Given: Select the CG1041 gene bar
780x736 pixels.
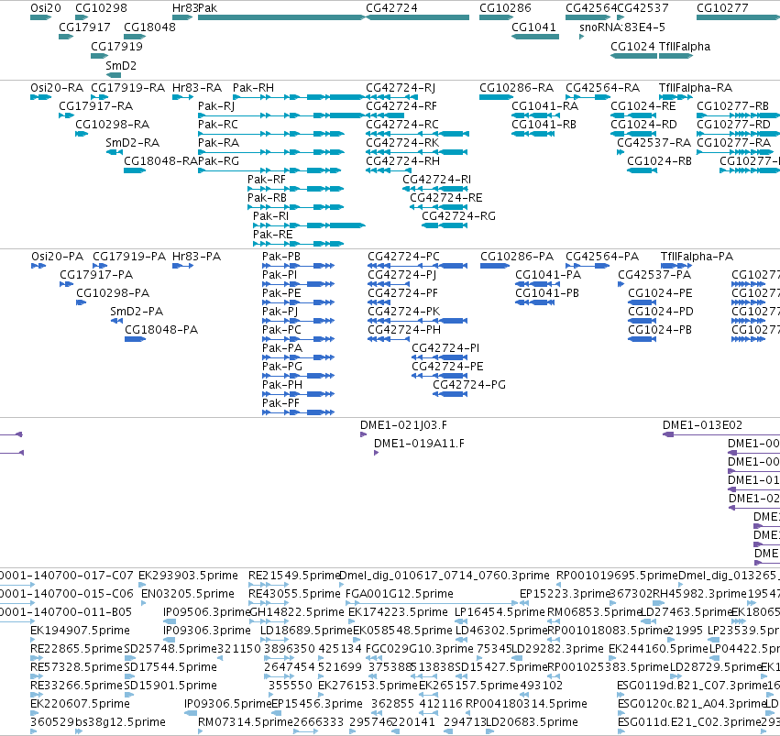Looking at the screenshot, I should pyautogui.click(x=535, y=37).
